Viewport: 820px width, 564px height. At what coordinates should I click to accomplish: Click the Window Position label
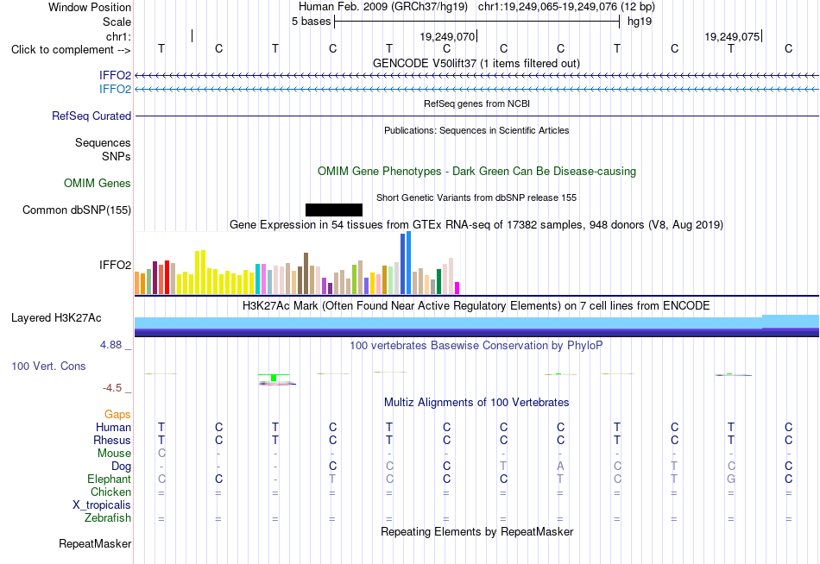[x=90, y=7]
